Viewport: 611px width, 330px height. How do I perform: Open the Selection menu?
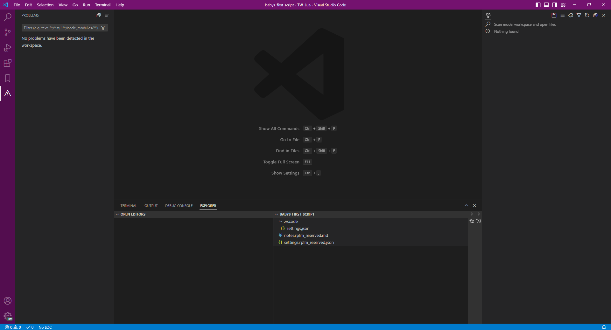(x=45, y=5)
